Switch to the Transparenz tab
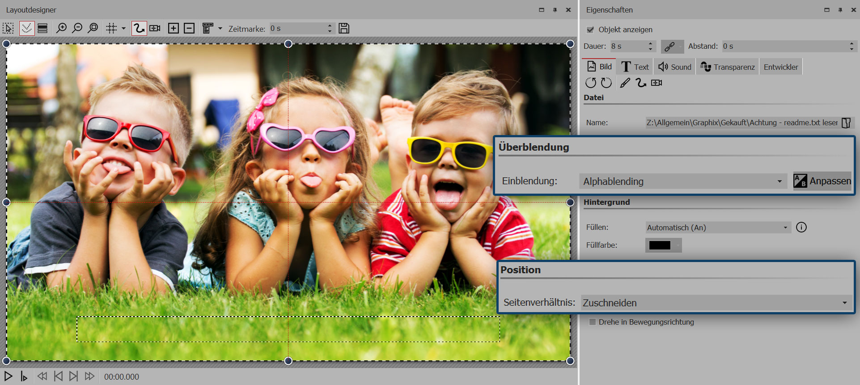Image resolution: width=860 pixels, height=385 pixels. coord(728,67)
